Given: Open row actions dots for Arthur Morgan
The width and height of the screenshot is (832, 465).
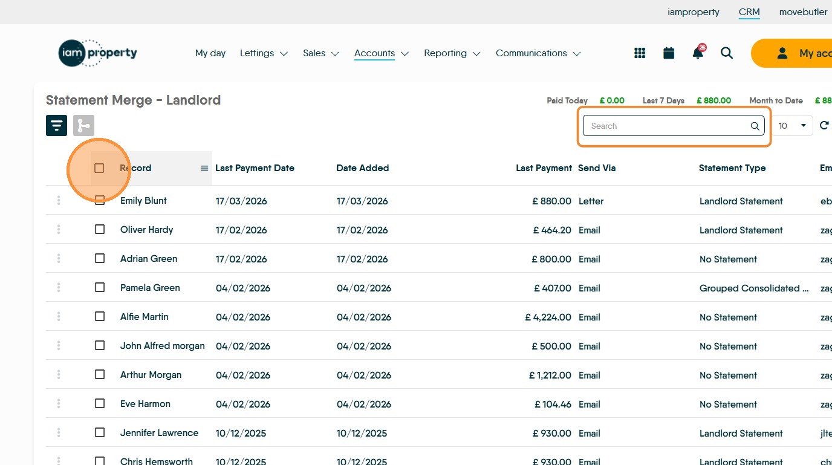Looking at the screenshot, I should pos(59,375).
